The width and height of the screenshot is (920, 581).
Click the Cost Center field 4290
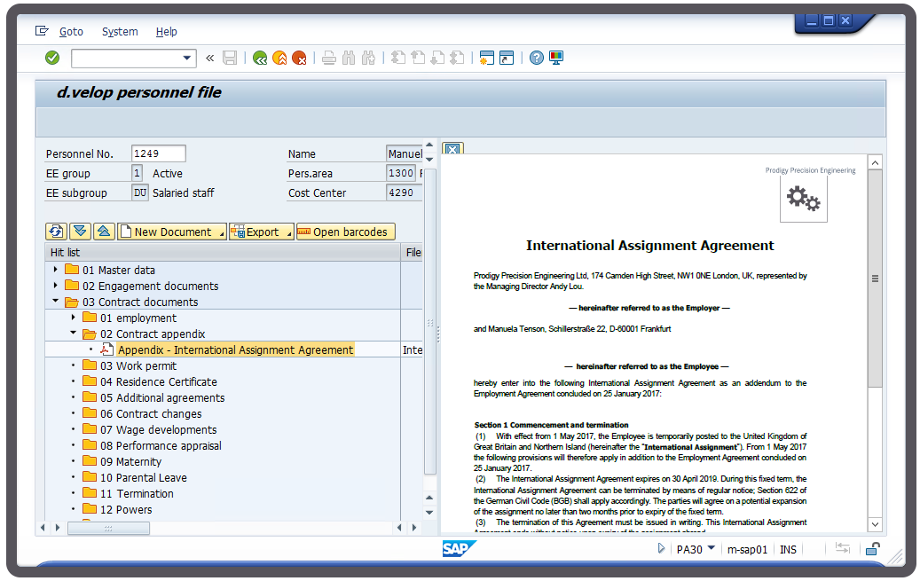404,192
